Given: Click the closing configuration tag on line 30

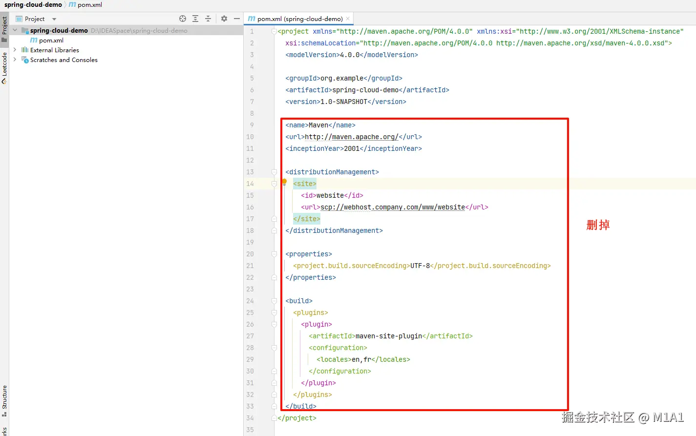Looking at the screenshot, I should click(340, 371).
